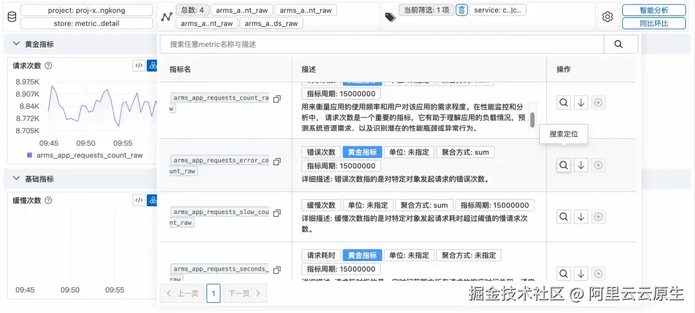Click the tag icon in the filter bar
The width and height of the screenshot is (695, 313).
(x=390, y=17)
